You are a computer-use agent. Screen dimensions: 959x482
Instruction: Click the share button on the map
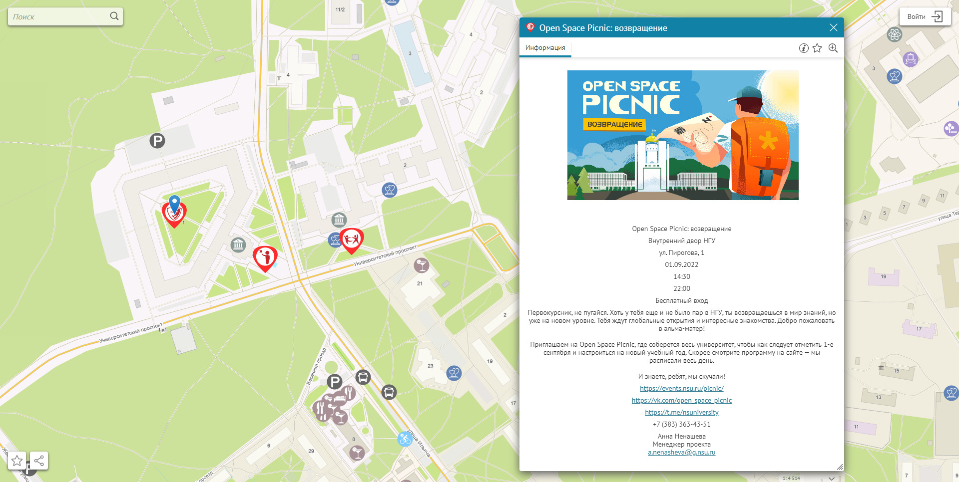39,461
